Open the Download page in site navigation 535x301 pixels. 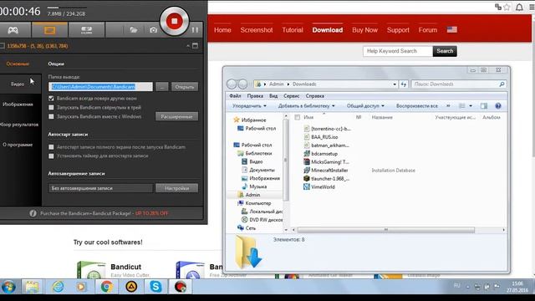pos(328,30)
